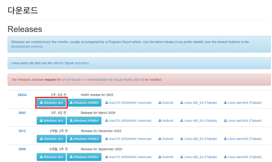The image size is (272, 162).
Task: Download Windows x64 build of 2603
Action: [51, 121]
